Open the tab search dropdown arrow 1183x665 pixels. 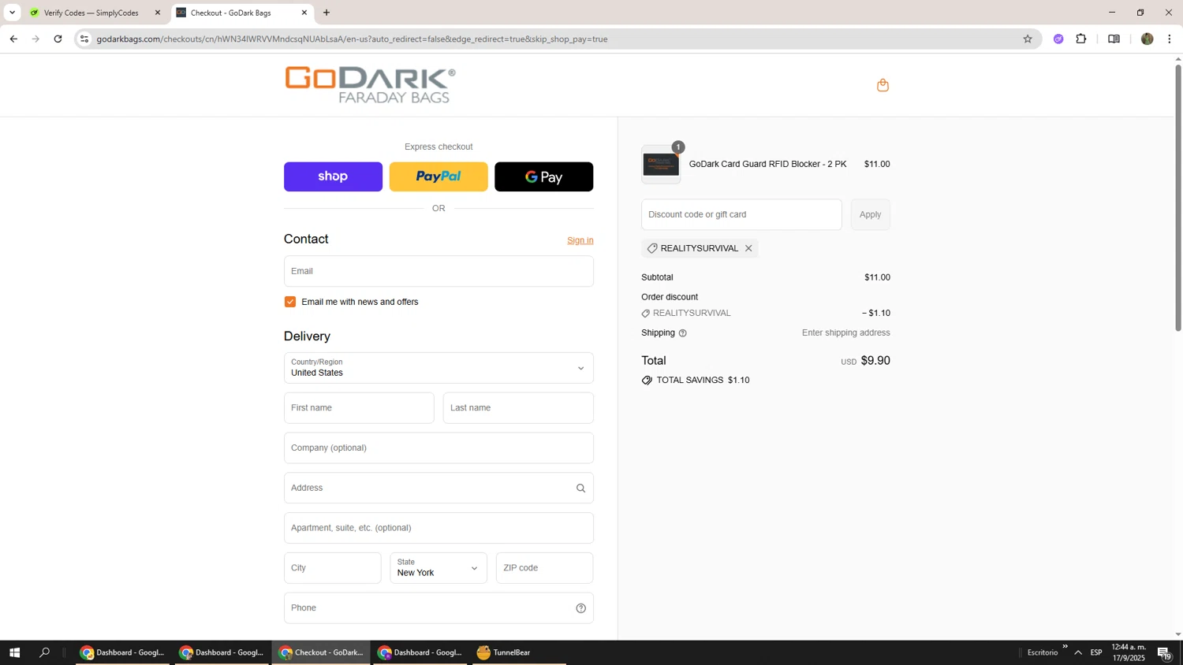click(x=12, y=13)
